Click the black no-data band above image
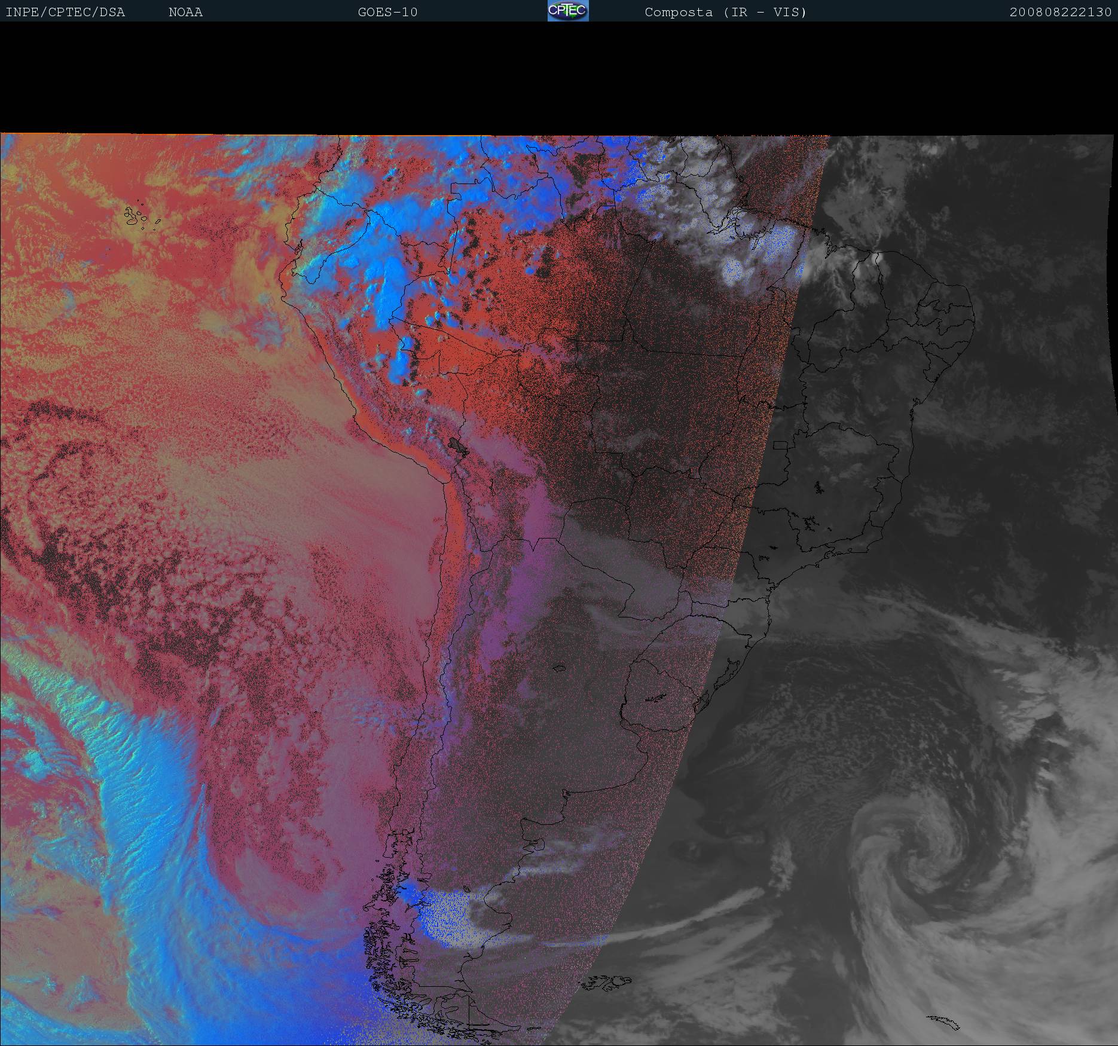 click(x=559, y=78)
